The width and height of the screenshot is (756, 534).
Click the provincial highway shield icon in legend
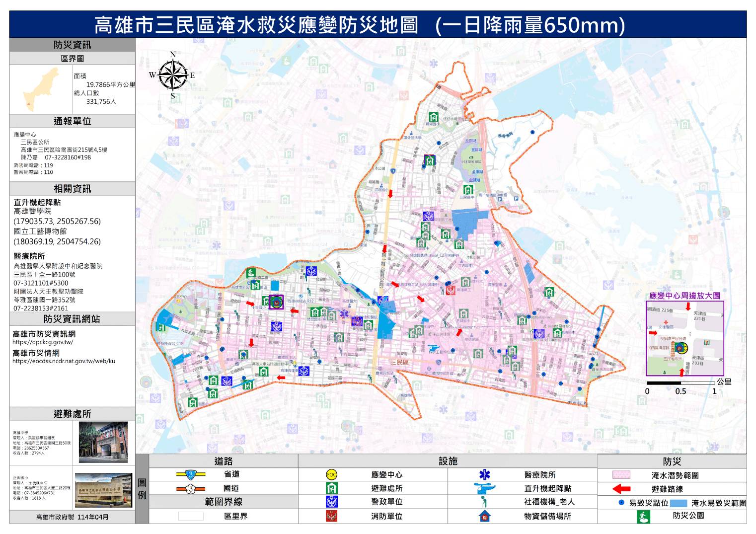coord(191,474)
